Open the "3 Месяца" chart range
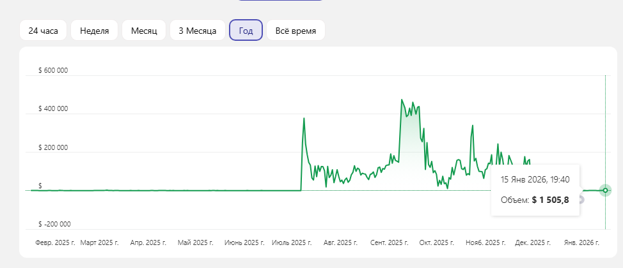This screenshot has width=623, height=268. coord(198,30)
